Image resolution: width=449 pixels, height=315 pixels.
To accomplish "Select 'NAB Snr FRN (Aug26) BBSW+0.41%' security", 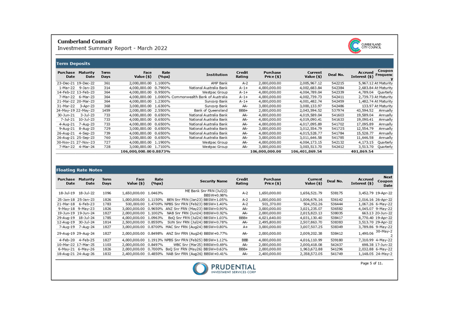I will click(197, 254).
